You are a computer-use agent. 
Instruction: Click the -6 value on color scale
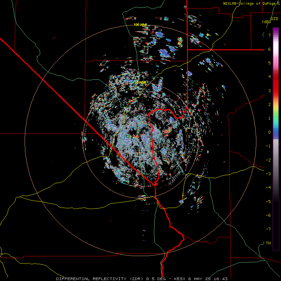pyautogui.click(x=268, y=215)
